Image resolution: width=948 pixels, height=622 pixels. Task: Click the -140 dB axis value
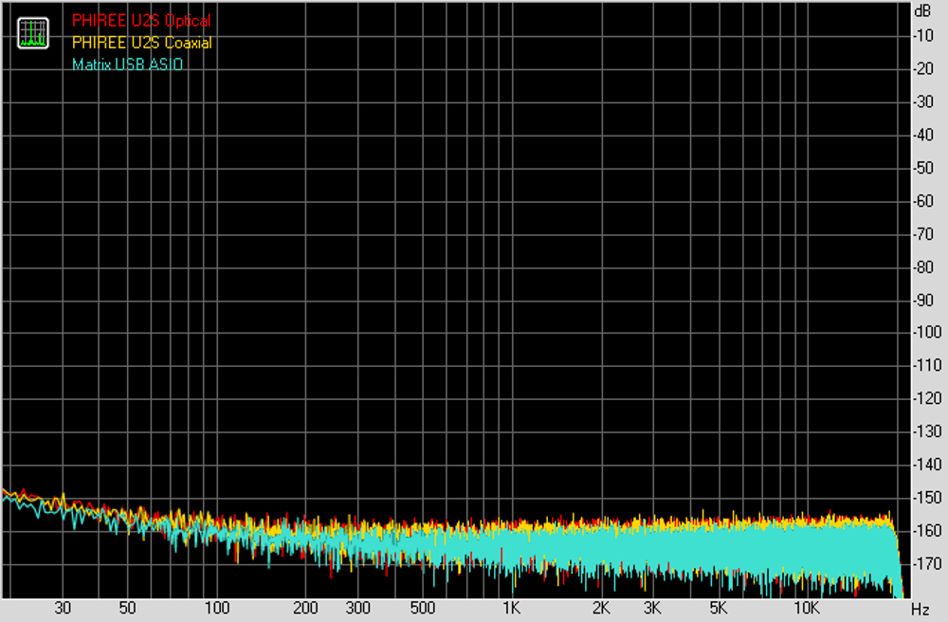tap(927, 465)
